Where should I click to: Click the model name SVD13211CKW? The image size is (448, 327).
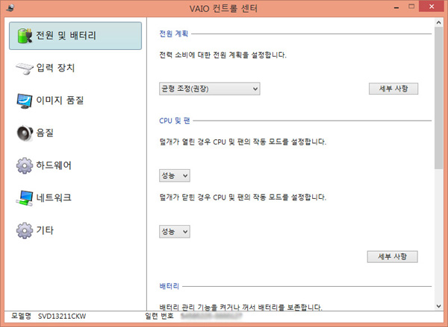[x=62, y=316]
